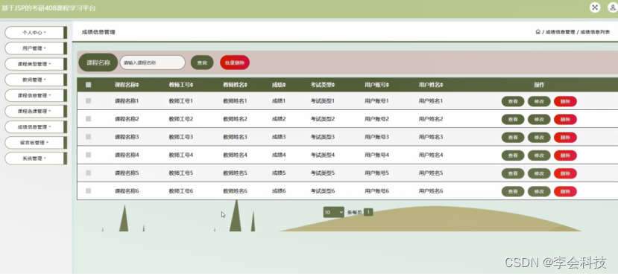Sort table by 成绩 column arrows
Screen dimensions: 618x276
(285, 85)
